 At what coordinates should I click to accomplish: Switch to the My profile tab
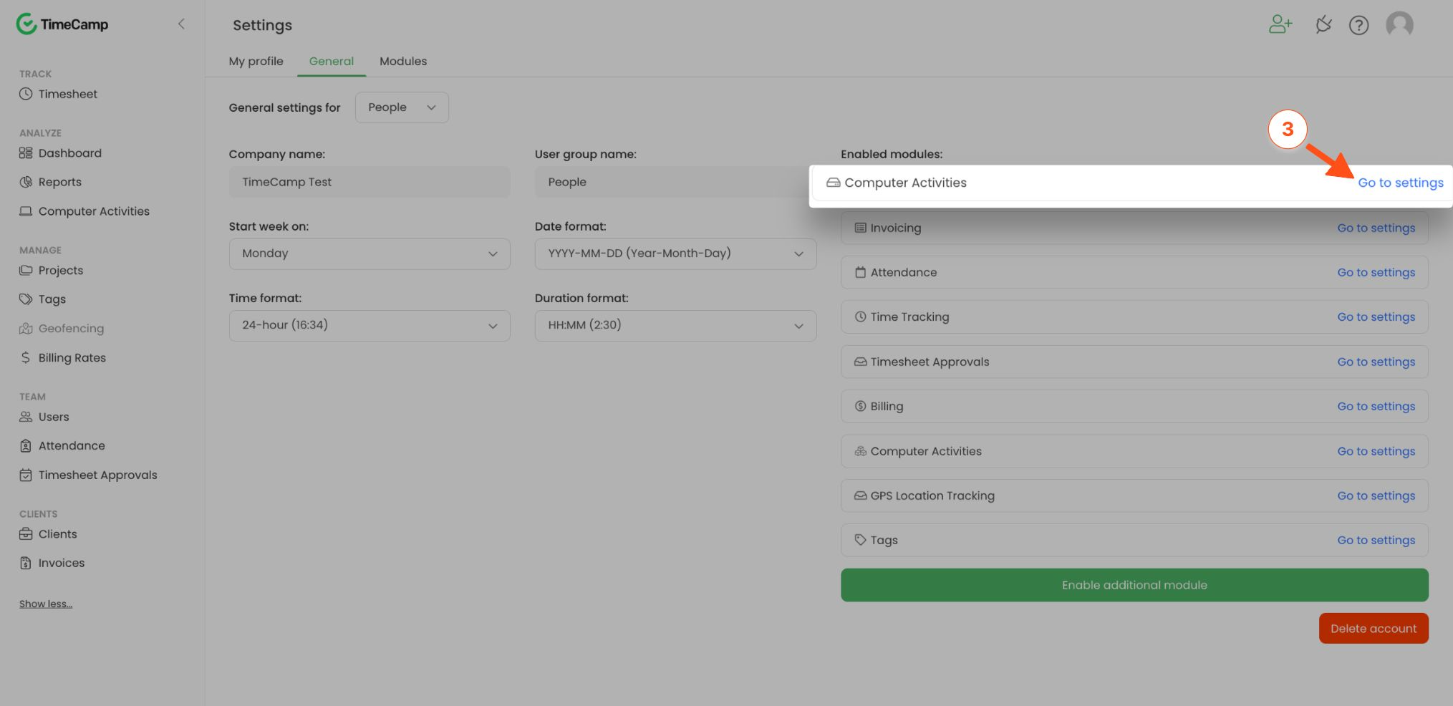click(x=256, y=62)
